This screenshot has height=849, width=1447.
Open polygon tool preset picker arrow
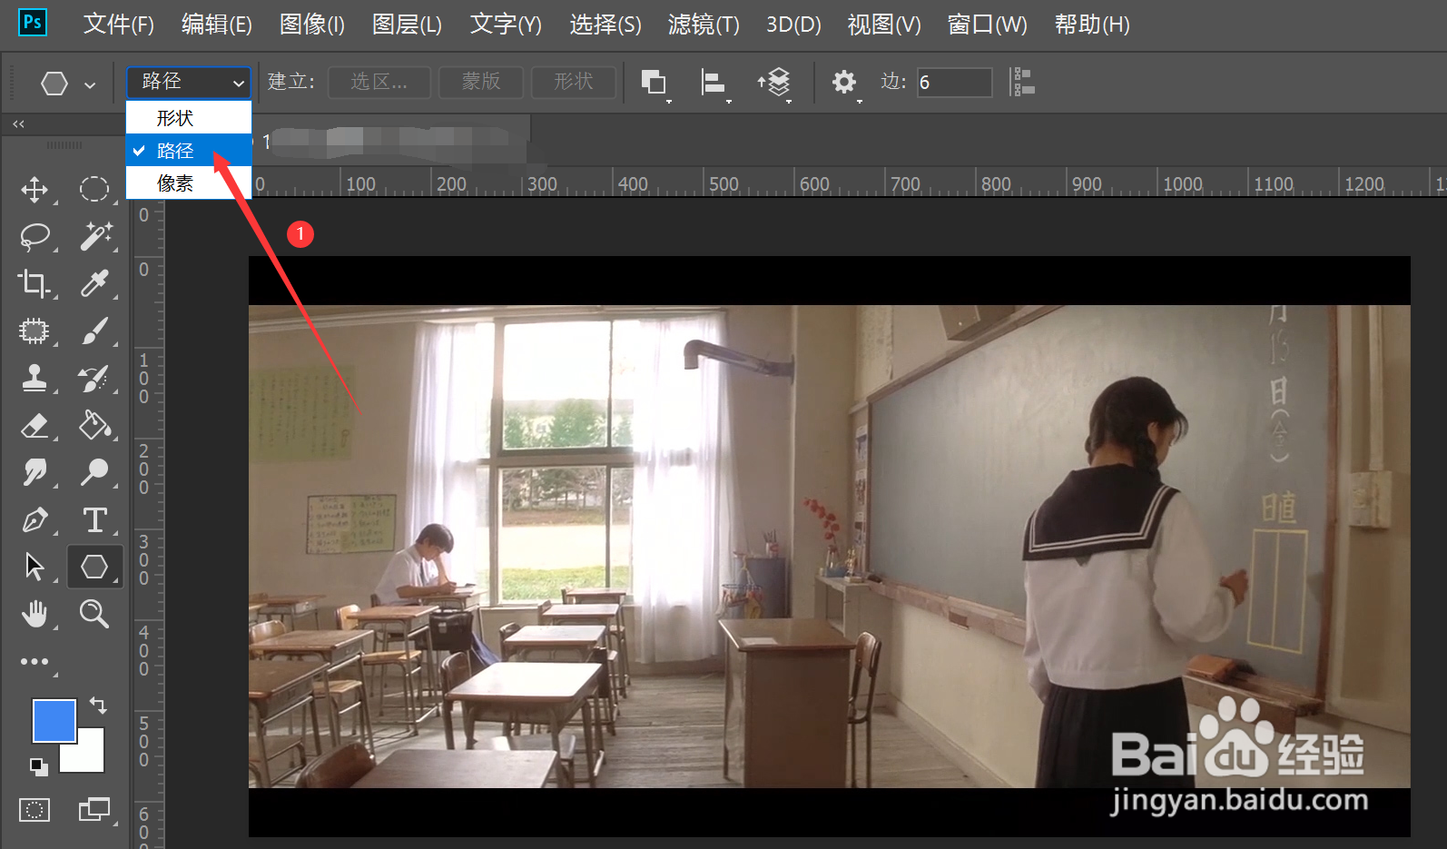[90, 84]
